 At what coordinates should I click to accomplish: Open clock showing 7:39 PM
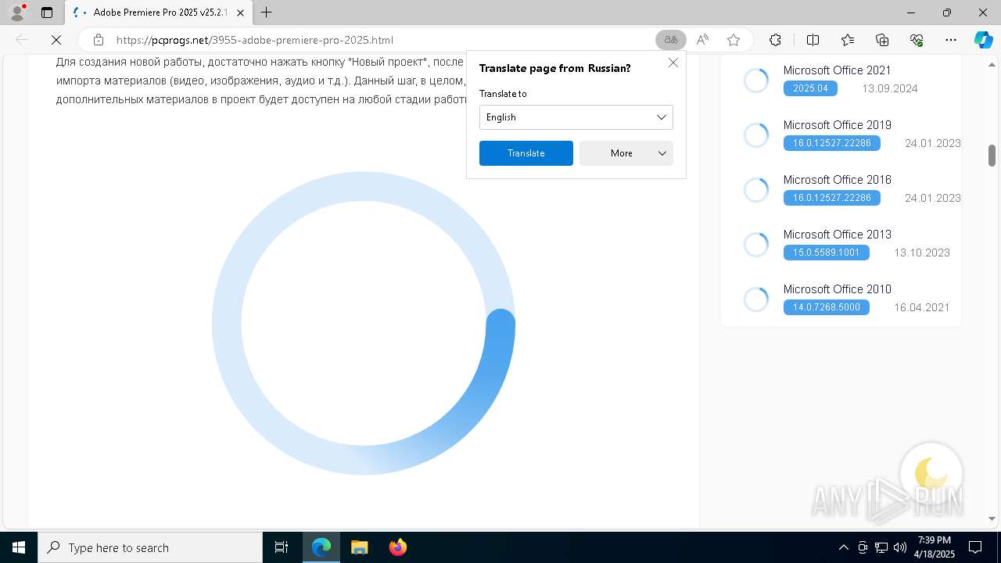point(935,547)
